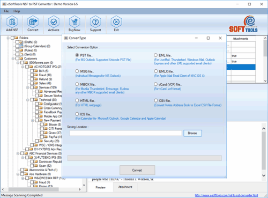Open the Activate toolbar icon
Image resolution: width=268 pixels, height=198 pixels.
[x=54, y=22]
